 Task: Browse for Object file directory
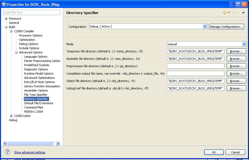click(236, 81)
